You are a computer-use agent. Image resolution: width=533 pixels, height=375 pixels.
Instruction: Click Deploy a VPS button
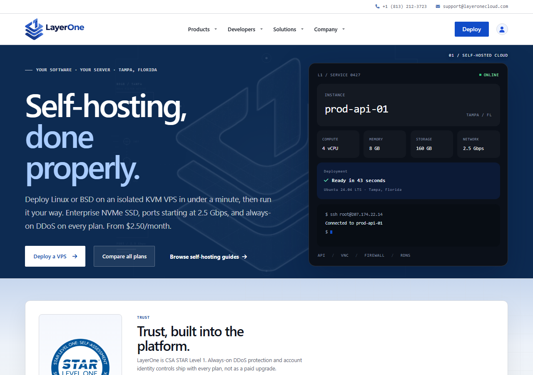(55, 256)
